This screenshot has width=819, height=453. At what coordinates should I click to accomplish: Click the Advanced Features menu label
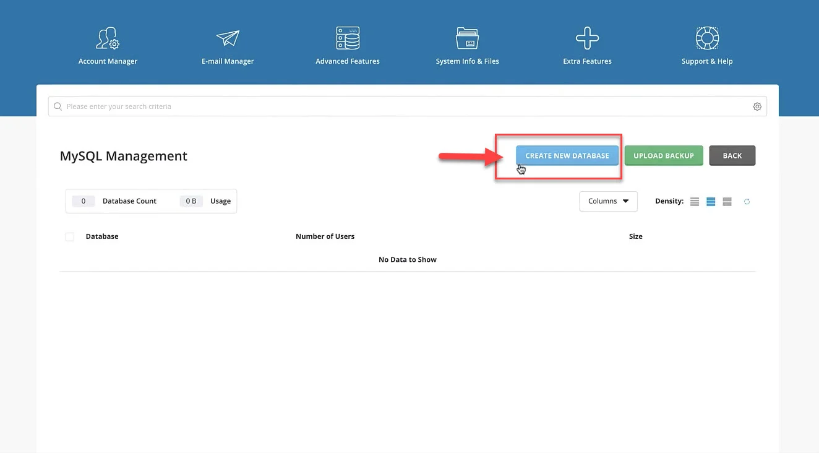pyautogui.click(x=348, y=61)
